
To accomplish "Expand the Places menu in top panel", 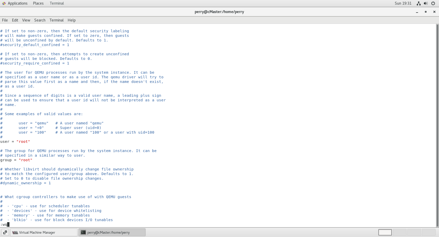I will pyautogui.click(x=38, y=3).
